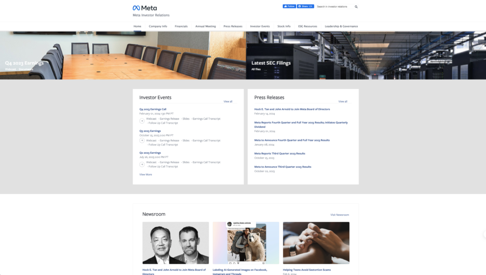Open the Slides for Q4 2023 Earnings Call

186,119
